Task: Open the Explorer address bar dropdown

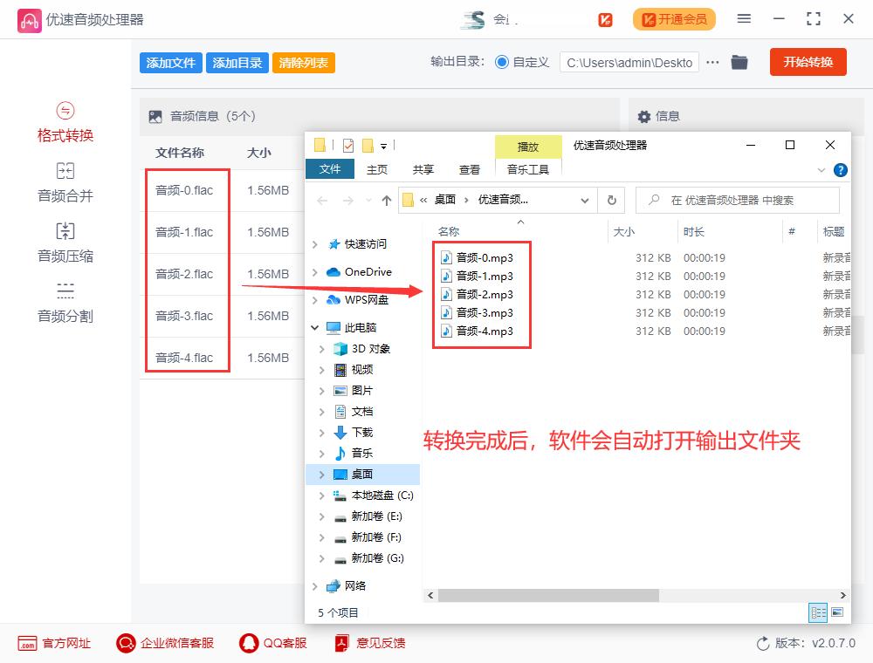Action: (x=585, y=200)
